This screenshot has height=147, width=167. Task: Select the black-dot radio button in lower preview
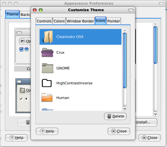point(26,99)
